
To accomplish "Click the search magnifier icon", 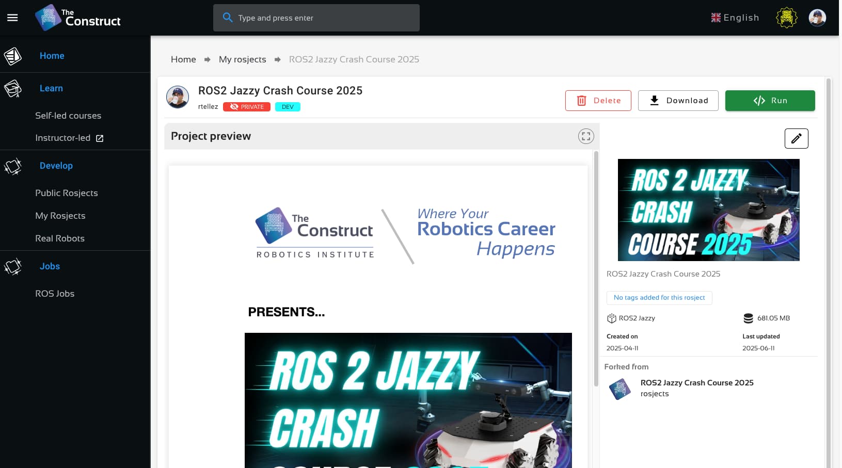I will click(228, 18).
